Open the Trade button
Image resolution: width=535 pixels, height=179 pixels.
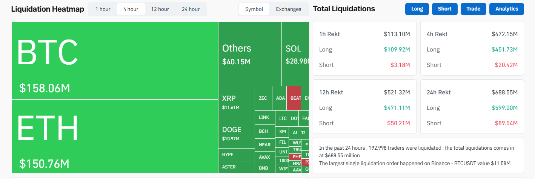pos(473,9)
